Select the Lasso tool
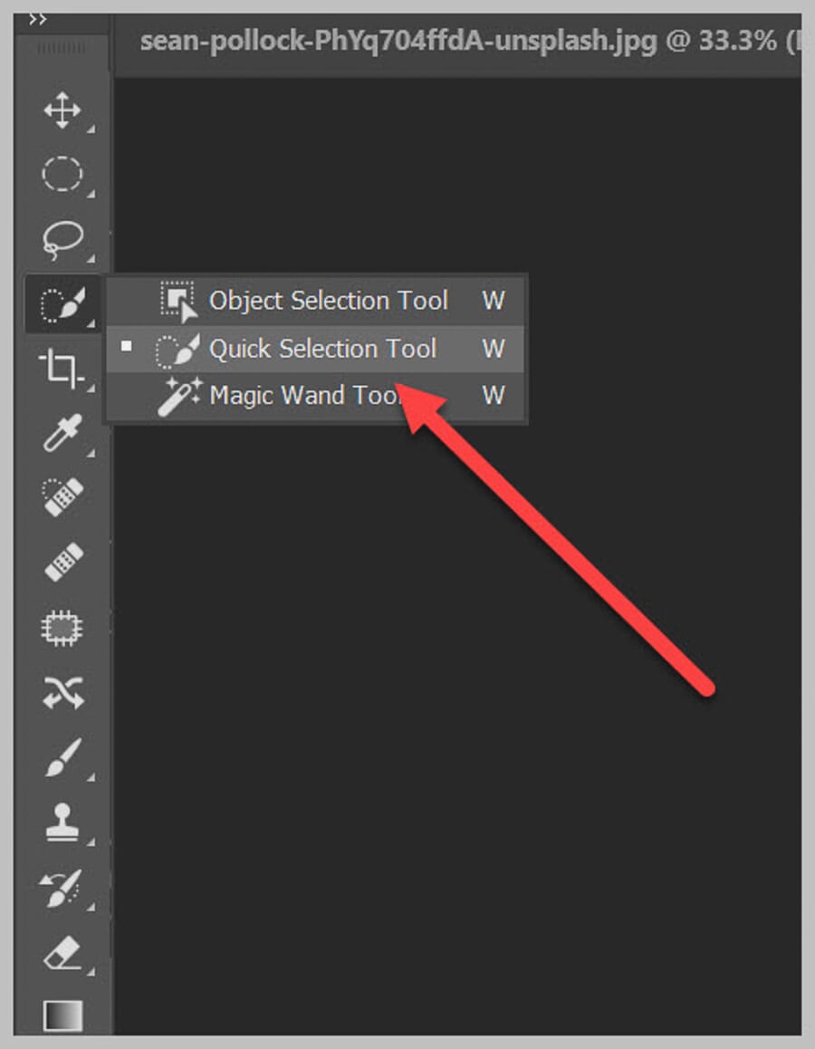The width and height of the screenshot is (815, 1049). [62, 238]
